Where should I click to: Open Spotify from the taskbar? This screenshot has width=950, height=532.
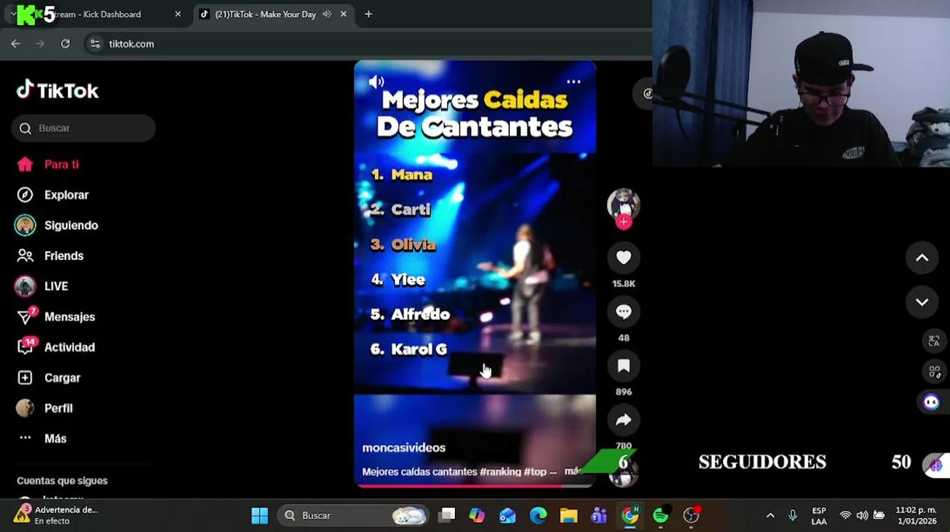[661, 515]
